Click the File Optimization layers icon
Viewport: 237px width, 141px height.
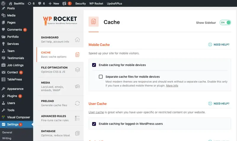click(77, 70)
